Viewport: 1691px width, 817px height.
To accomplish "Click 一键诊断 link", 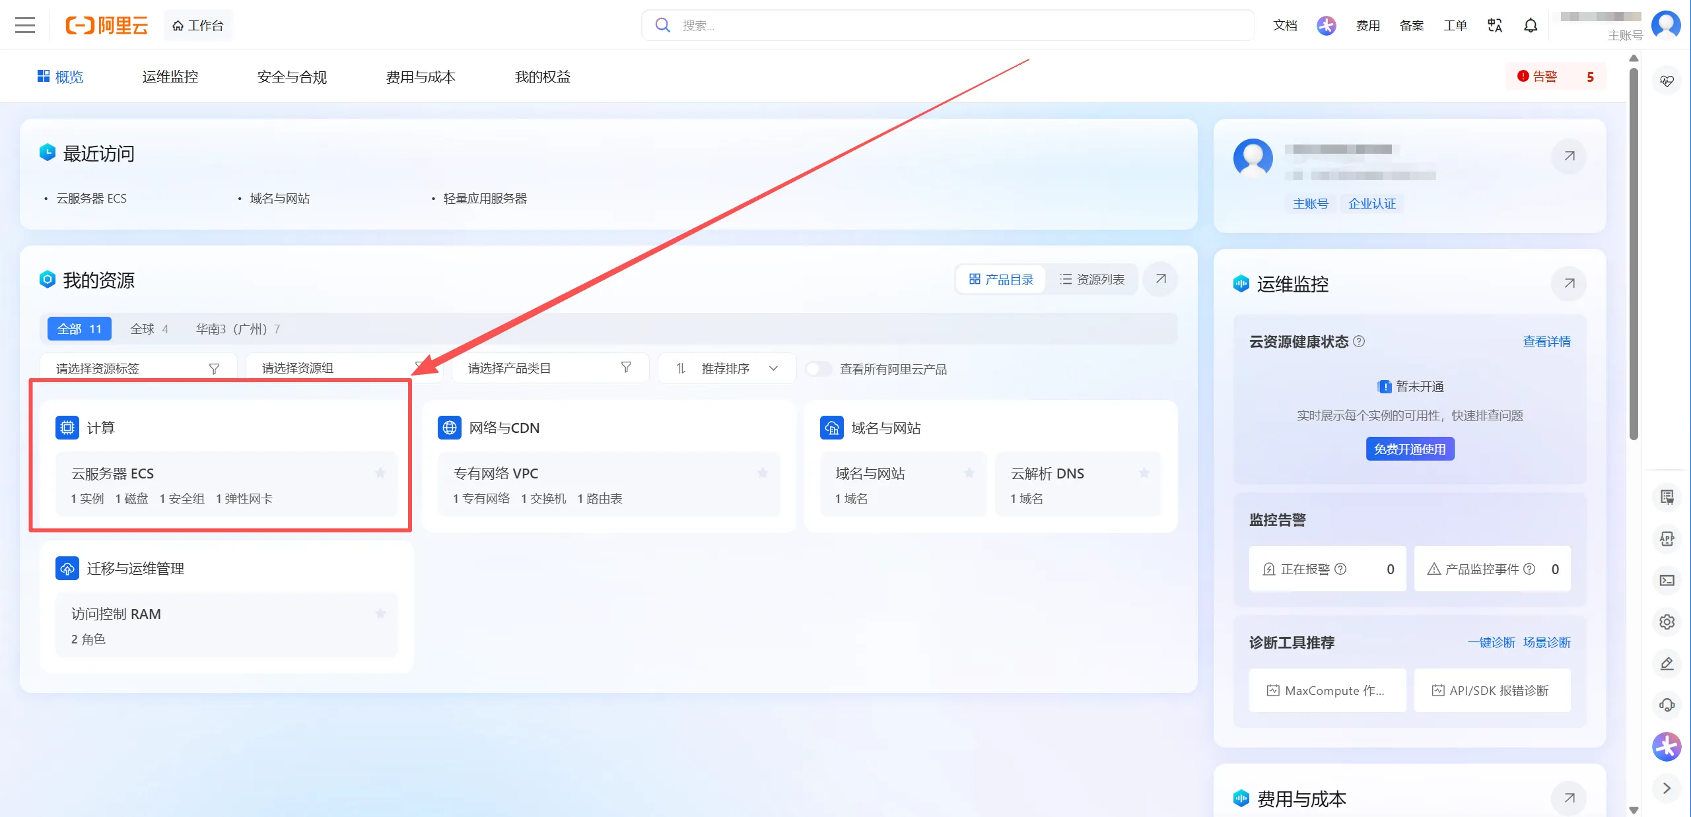I will click(1492, 642).
